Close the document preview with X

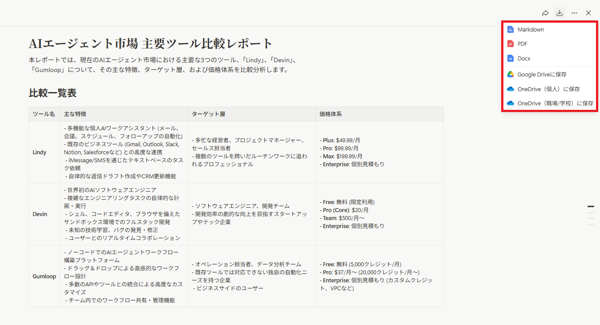[x=588, y=13]
